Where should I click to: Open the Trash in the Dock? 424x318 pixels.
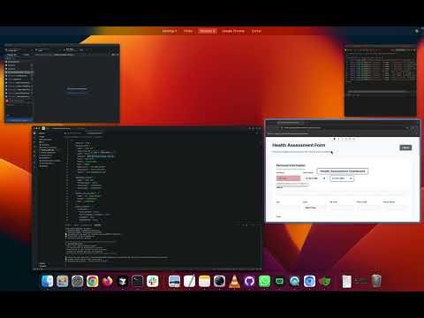[x=376, y=281]
